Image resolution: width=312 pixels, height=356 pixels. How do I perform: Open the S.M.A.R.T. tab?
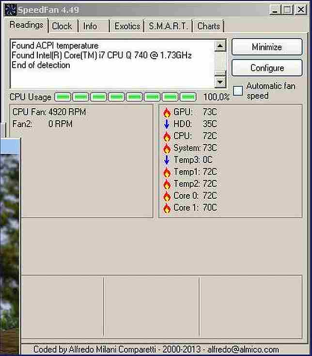(168, 26)
